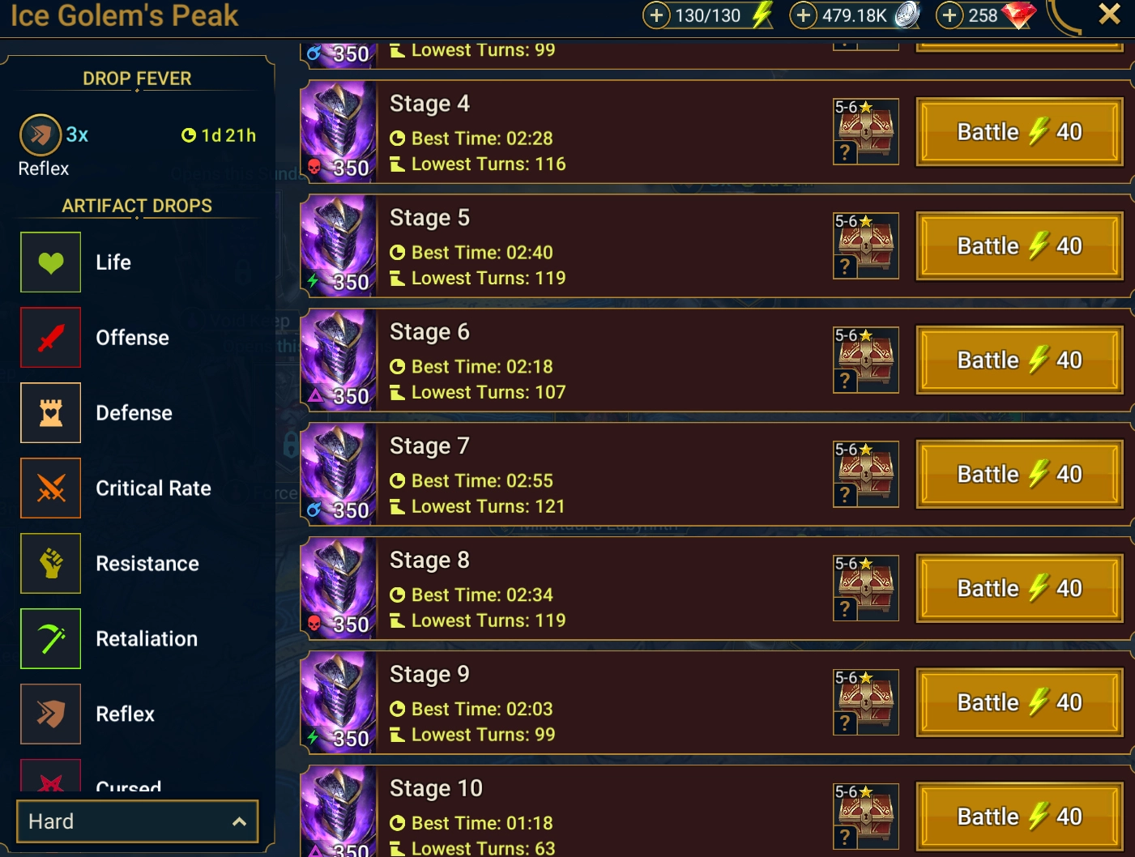Add energy with the plus icon

[x=656, y=15]
